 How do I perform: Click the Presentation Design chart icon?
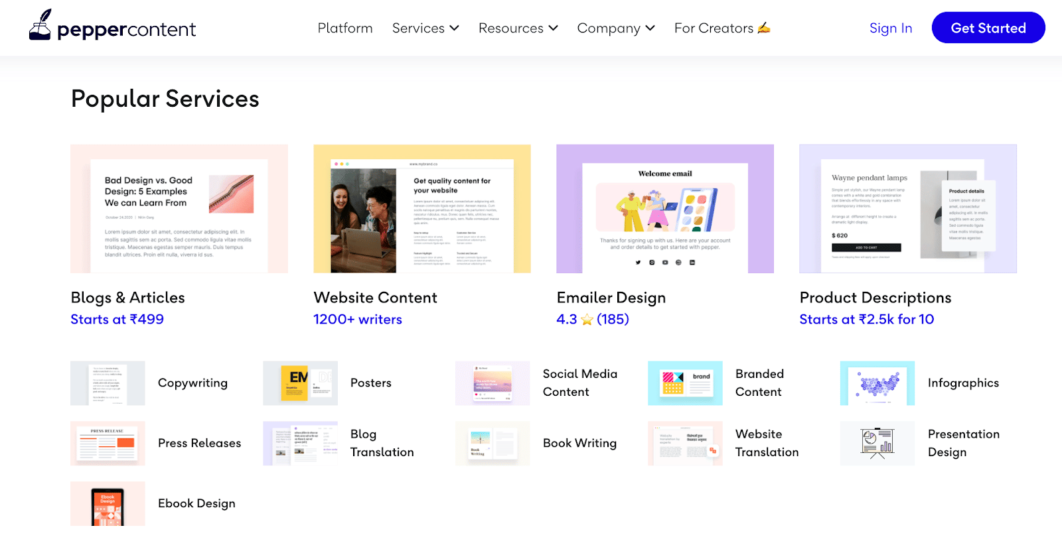pyautogui.click(x=877, y=444)
